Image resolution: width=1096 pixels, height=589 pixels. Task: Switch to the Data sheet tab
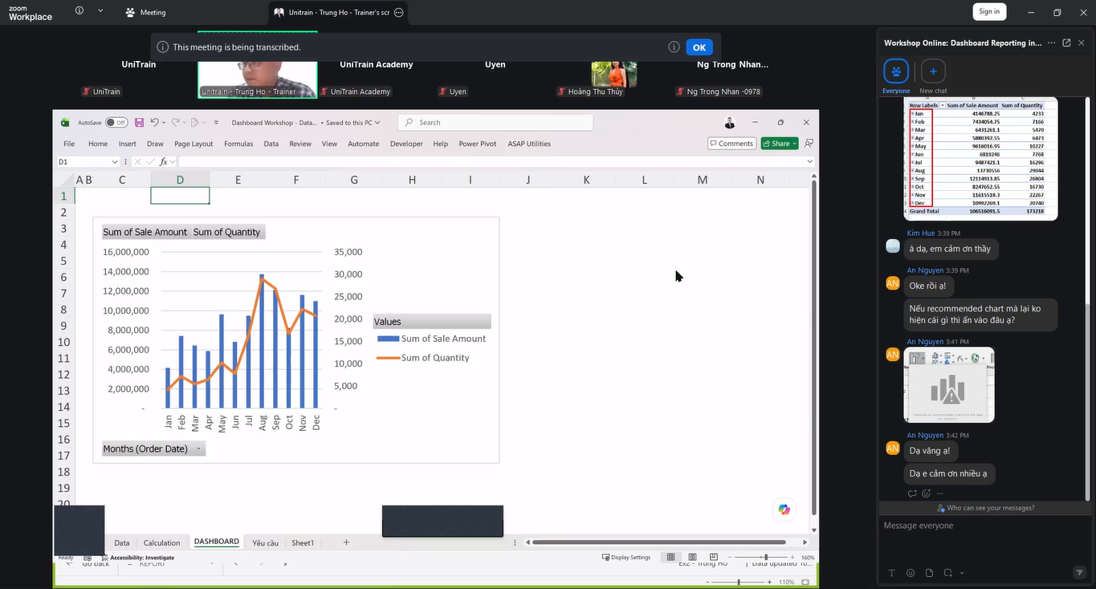click(x=122, y=543)
